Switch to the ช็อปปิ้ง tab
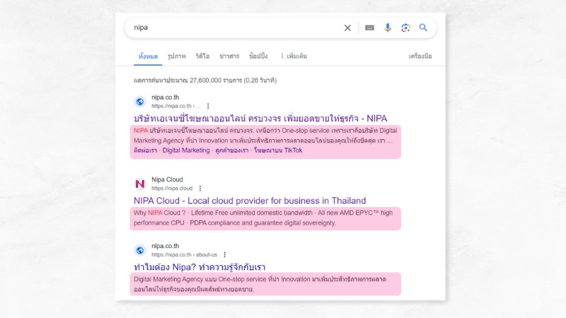The height and width of the screenshot is (318, 566). tap(258, 57)
